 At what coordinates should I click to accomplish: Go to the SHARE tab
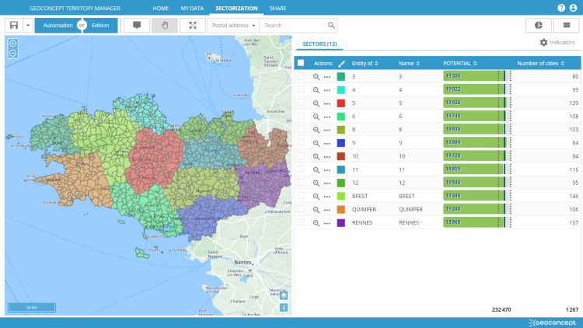(277, 8)
